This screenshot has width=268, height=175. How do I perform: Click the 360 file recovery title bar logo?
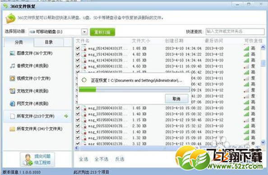click(x=5, y=6)
